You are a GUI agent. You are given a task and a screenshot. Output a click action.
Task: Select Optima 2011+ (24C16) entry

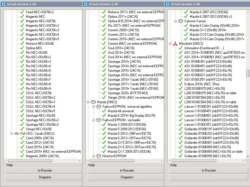click(x=123, y=16)
